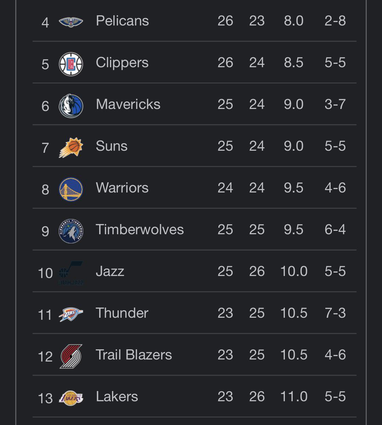Click the Warriors team name
The height and width of the screenshot is (425, 382).
[x=122, y=188]
